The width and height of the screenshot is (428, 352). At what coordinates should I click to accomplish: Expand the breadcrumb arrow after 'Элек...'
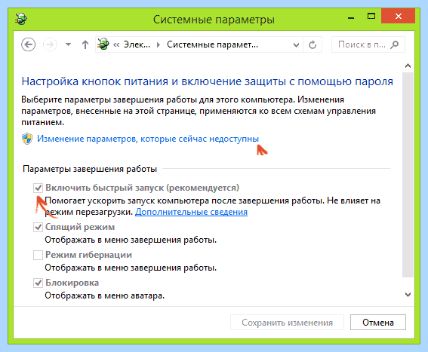point(159,44)
